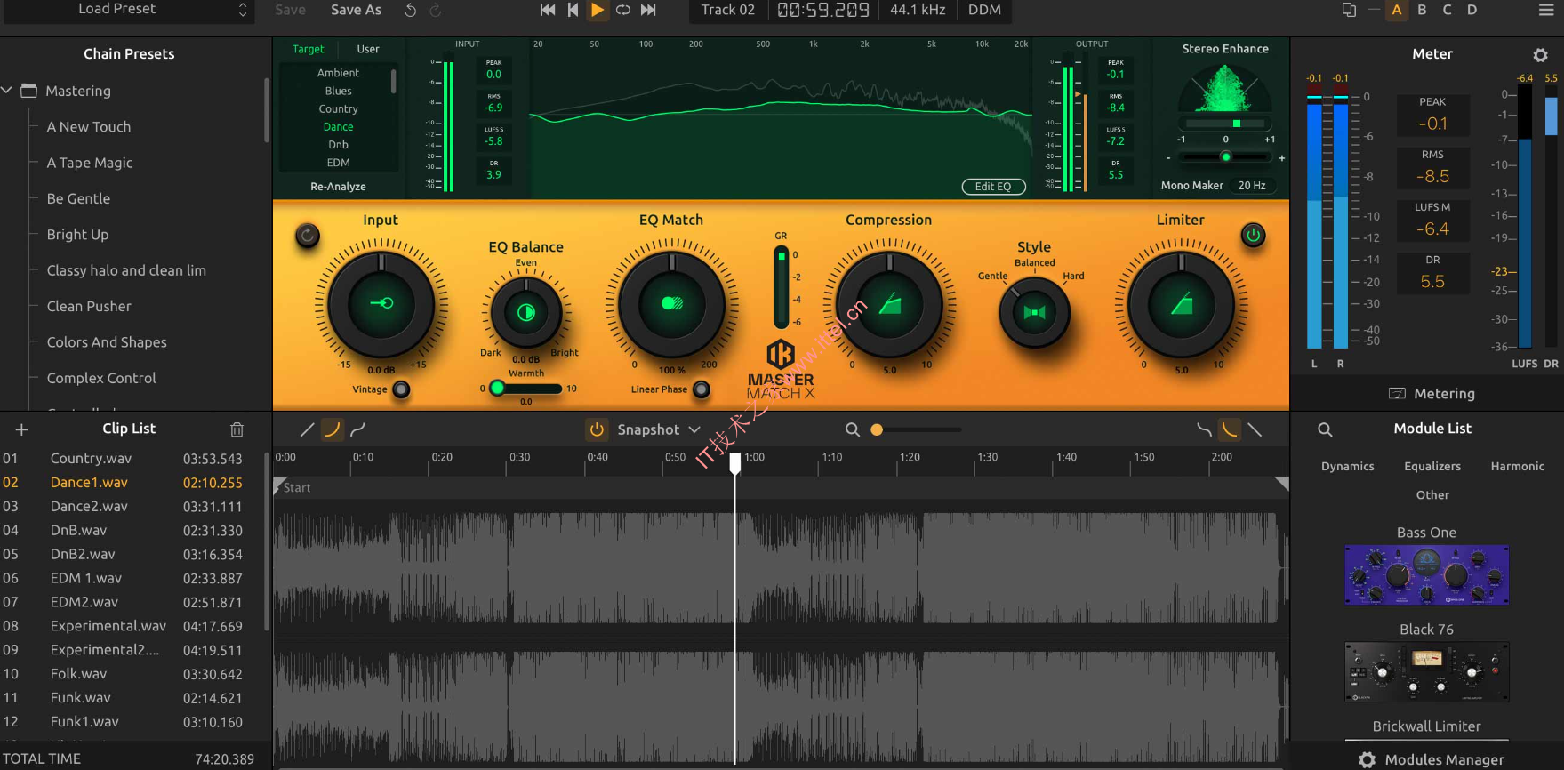
Task: Select comparison slot D
Action: point(1472,10)
